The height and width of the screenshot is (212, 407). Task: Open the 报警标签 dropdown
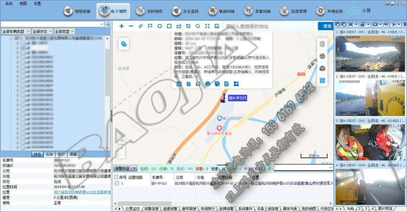tap(126, 168)
